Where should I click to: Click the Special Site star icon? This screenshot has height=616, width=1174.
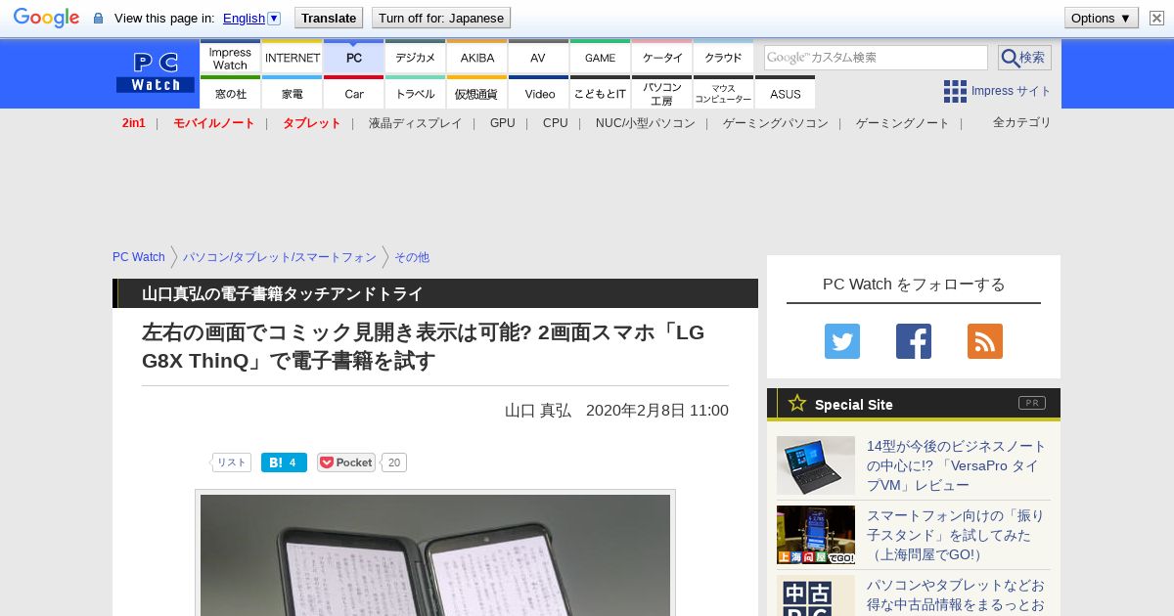(x=797, y=403)
